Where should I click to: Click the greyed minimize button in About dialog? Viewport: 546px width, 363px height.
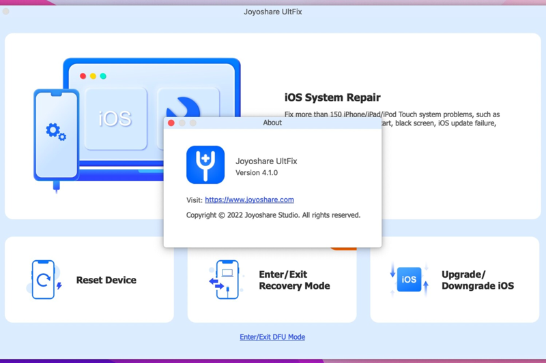coord(182,123)
